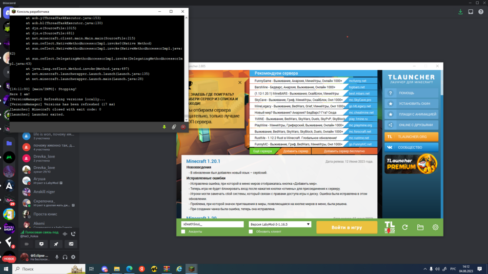
Task: Click the green download arrow in developer console
Action: click(164, 127)
